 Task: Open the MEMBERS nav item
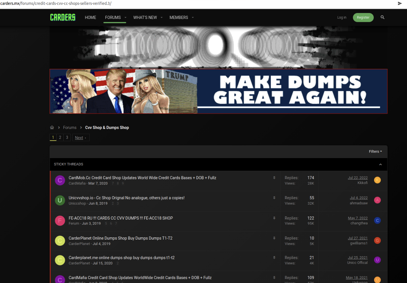pyautogui.click(x=179, y=17)
